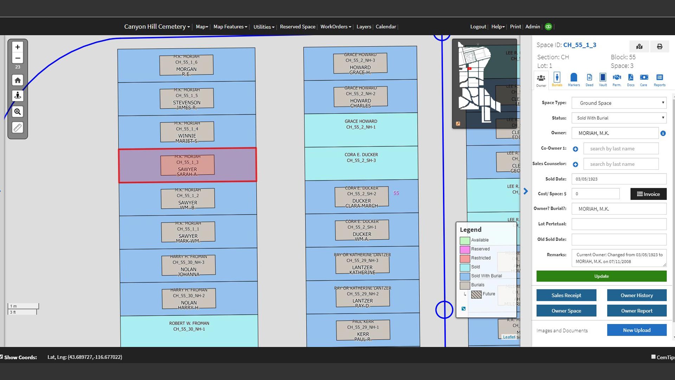The width and height of the screenshot is (675, 380).
Task: Open the Map dropdown menu
Action: pos(202,27)
